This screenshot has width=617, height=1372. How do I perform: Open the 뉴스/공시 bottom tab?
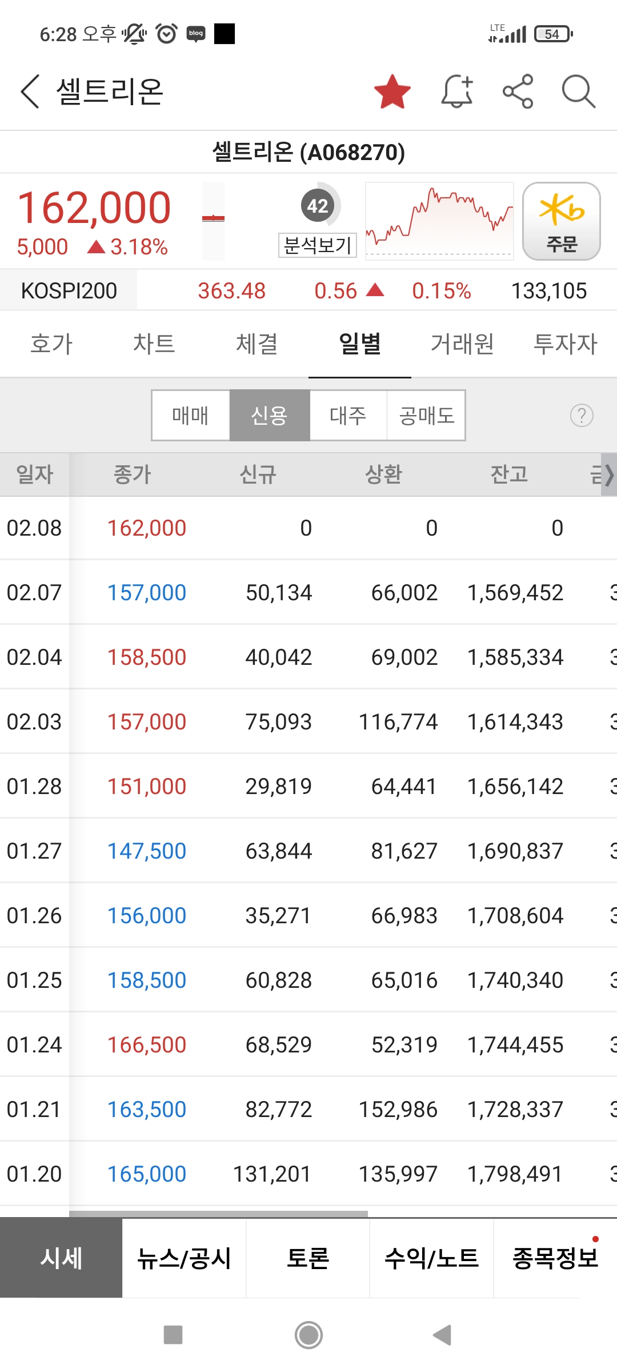[x=185, y=1258]
